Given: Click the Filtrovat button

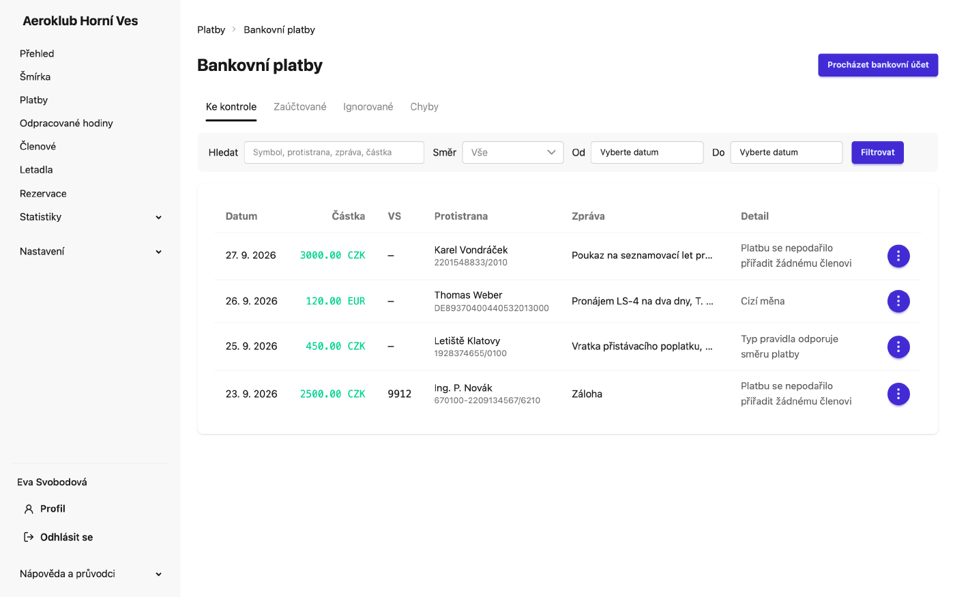Looking at the screenshot, I should (x=877, y=152).
